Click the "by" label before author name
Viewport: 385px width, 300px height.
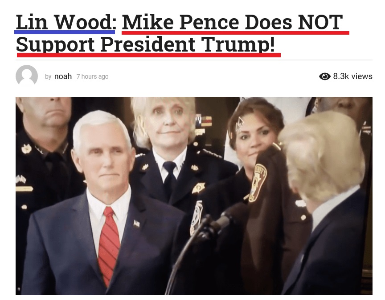pos(48,76)
